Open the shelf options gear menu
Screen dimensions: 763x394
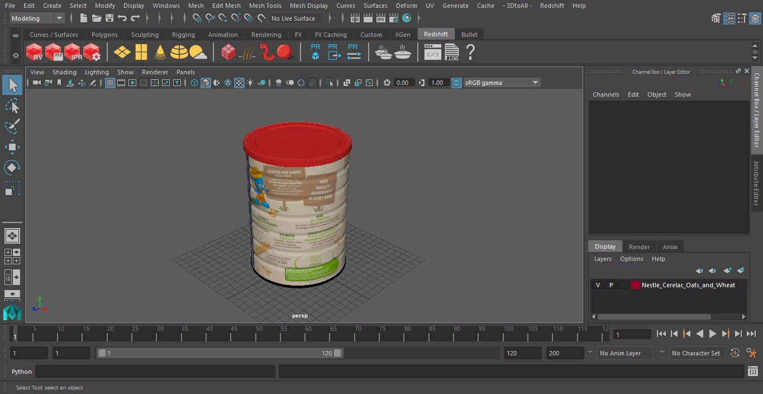(16, 55)
